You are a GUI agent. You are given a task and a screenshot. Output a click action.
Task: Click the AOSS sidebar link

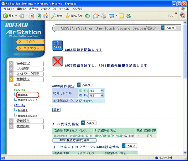tap(17, 85)
